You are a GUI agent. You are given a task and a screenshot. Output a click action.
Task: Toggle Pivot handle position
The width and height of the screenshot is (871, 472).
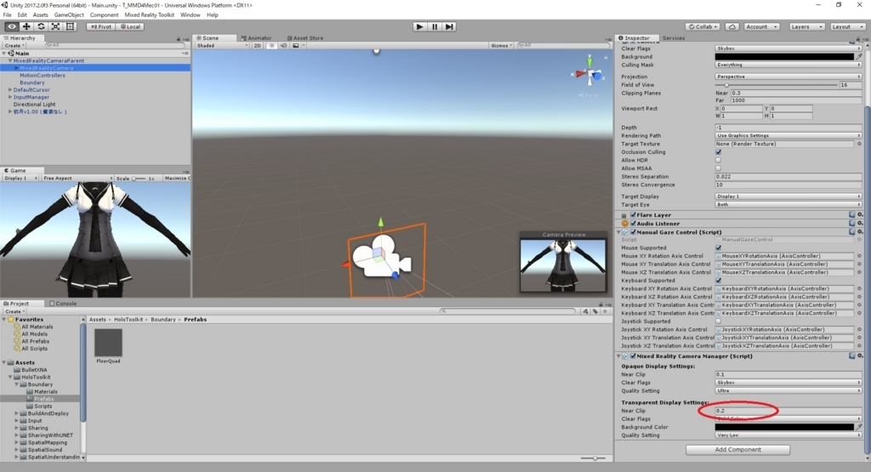click(x=100, y=26)
